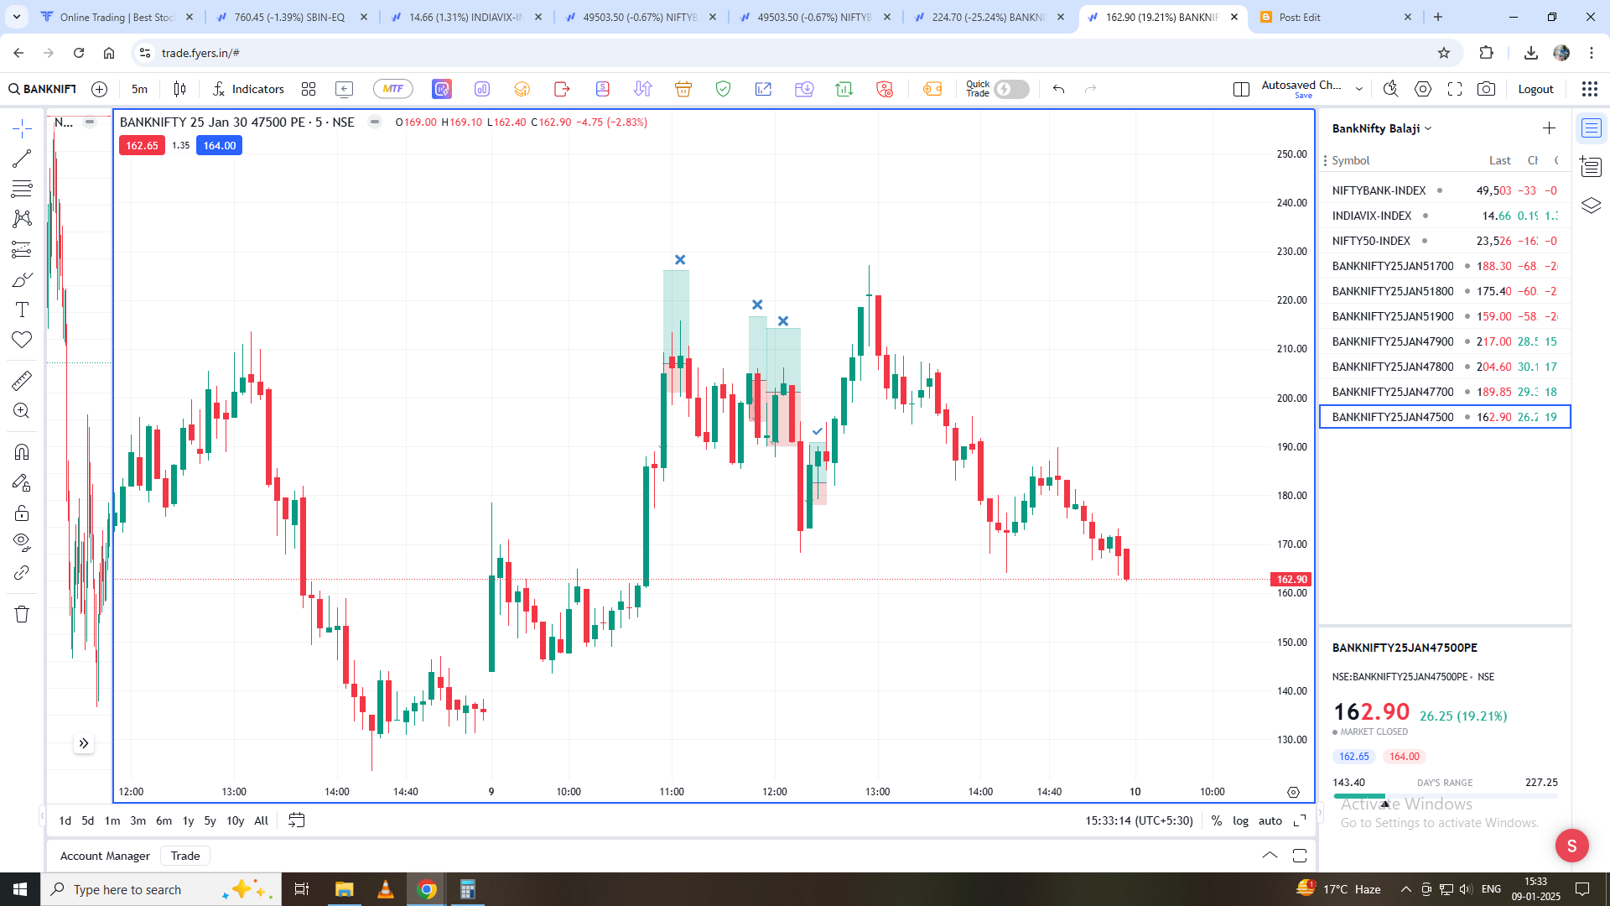Click the magnet mode icon
This screenshot has width=1610, height=906.
[22, 452]
